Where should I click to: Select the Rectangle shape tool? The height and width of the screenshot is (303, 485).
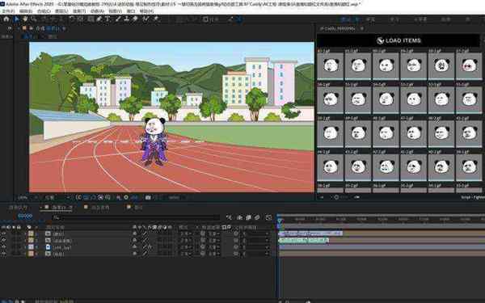click(x=91, y=19)
